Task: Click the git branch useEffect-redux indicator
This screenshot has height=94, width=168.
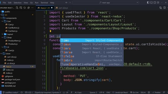Action: tap(10, 92)
